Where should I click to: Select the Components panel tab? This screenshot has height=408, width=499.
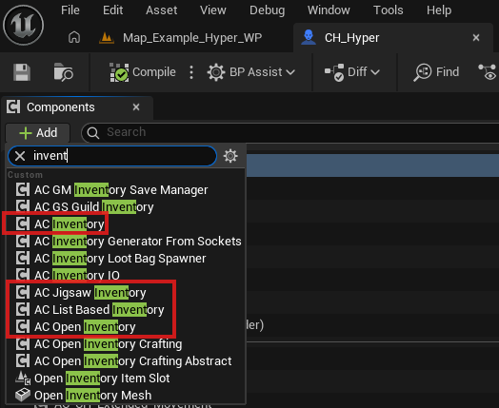(x=60, y=107)
